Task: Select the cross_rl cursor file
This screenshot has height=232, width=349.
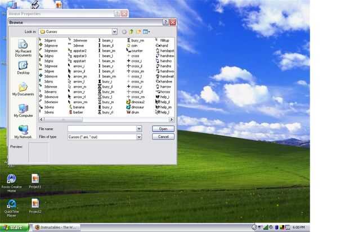Action: click(x=135, y=92)
